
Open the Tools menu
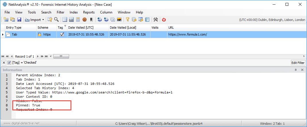pyautogui.click(x=32, y=12)
